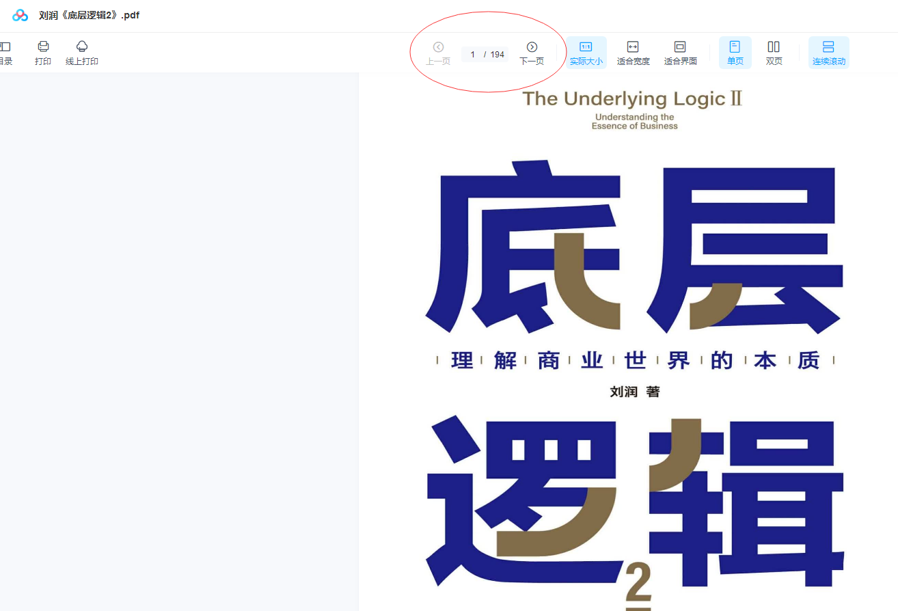
Task: Click the book cover's large 底层 title
Action: (x=632, y=246)
